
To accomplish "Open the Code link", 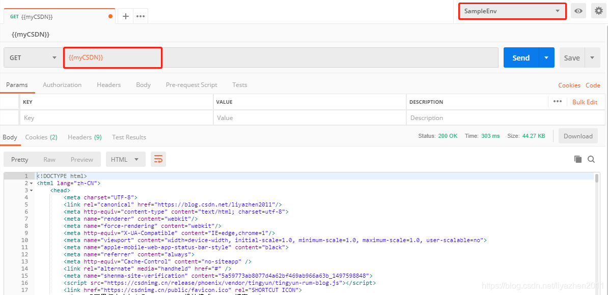I will tap(593, 85).
